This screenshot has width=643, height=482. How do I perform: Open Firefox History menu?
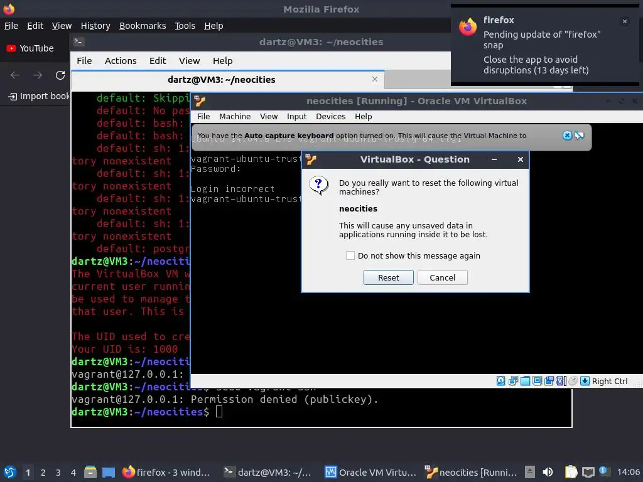click(95, 25)
